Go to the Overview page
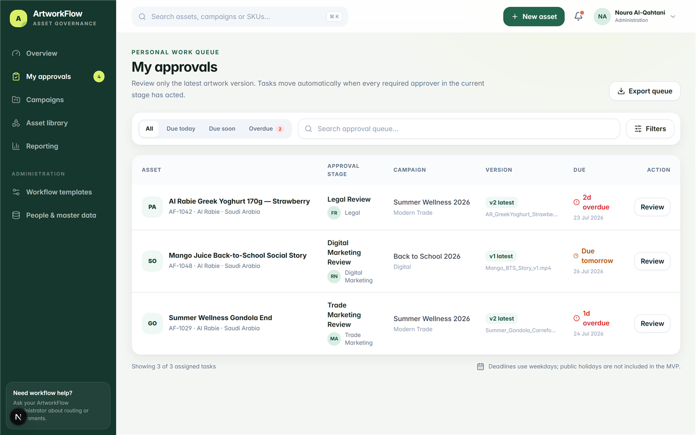The width and height of the screenshot is (696, 435). (58, 53)
